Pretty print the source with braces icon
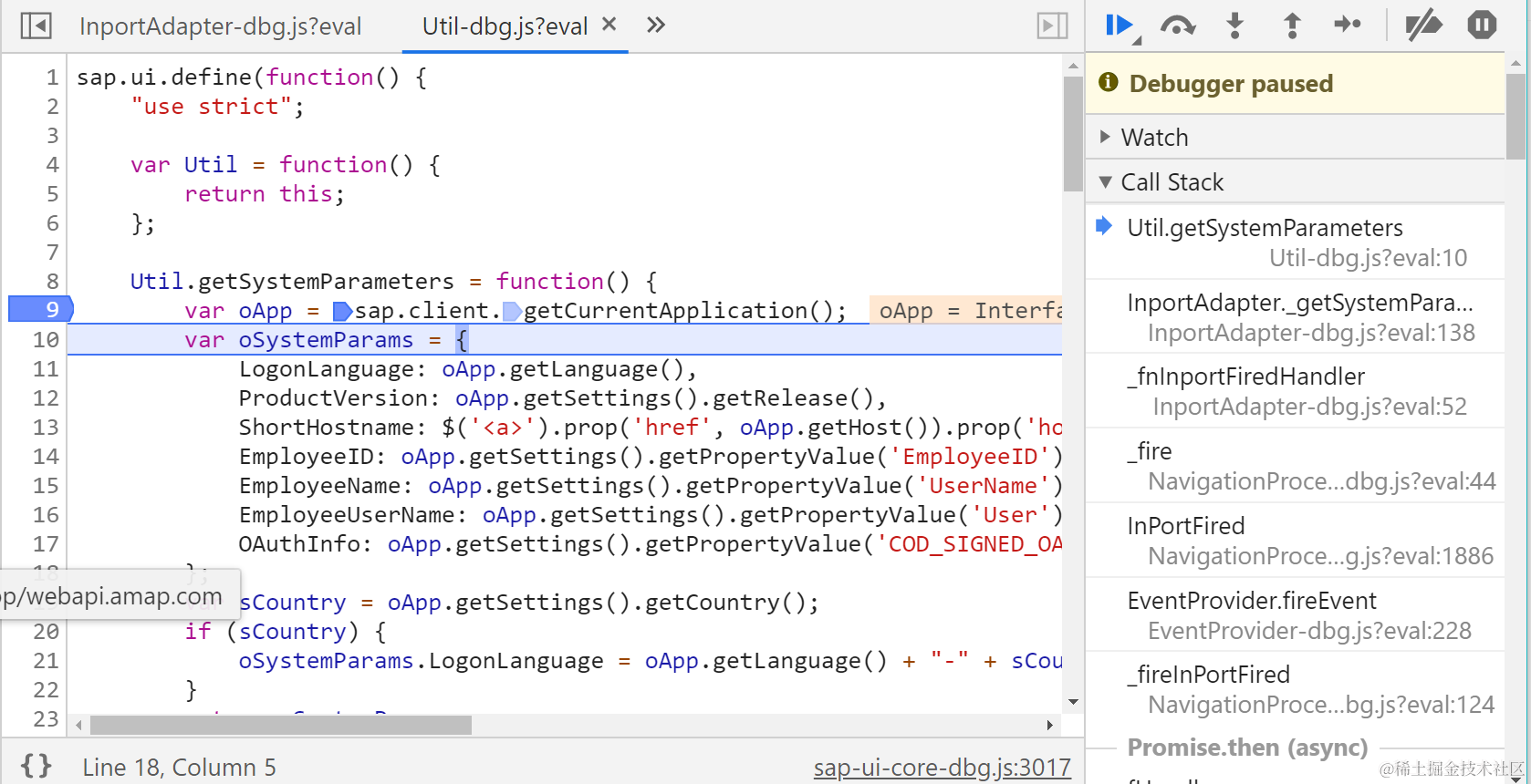Viewport: 1531px width, 784px height. coord(36,766)
